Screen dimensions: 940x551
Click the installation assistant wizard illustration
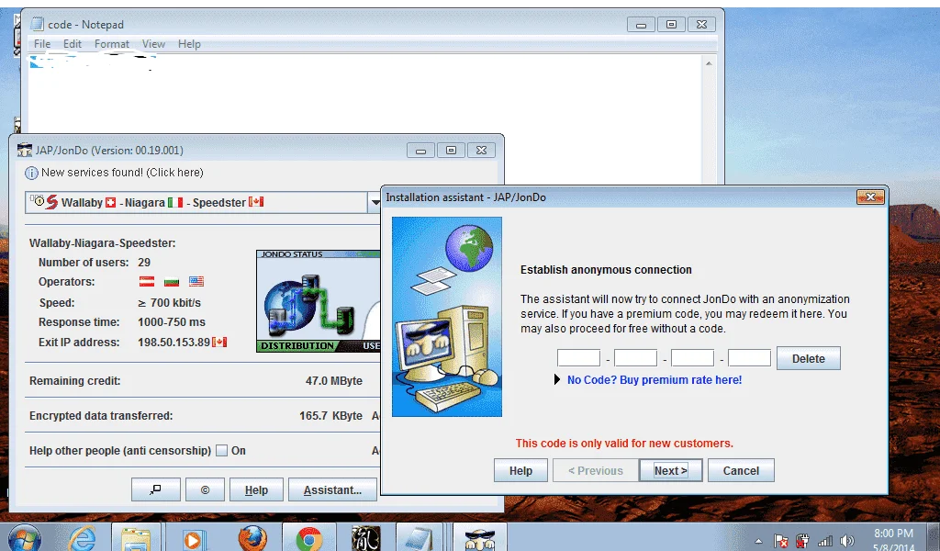tap(447, 317)
